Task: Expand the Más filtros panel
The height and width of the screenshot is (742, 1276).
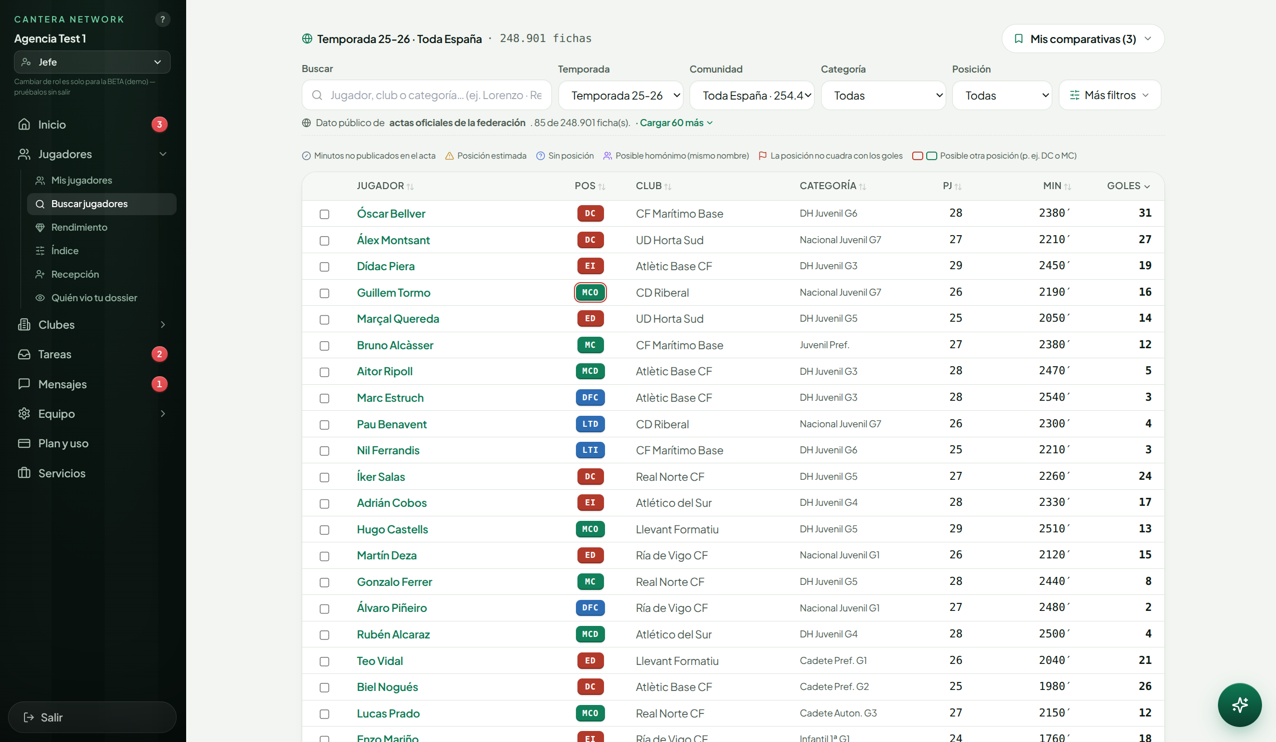Action: click(x=1110, y=95)
